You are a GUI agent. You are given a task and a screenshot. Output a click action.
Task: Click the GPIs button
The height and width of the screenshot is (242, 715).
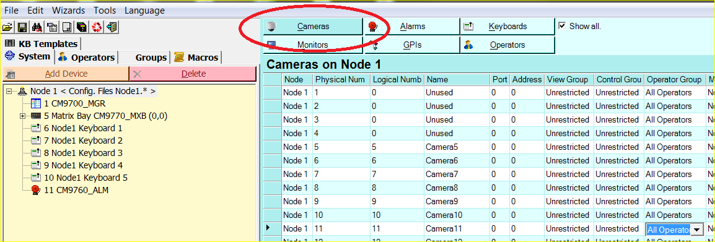pos(412,45)
